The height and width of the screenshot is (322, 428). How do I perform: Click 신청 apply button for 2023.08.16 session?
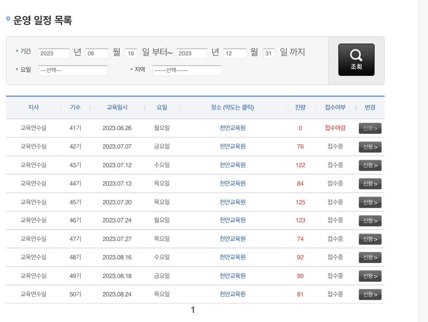369,257
